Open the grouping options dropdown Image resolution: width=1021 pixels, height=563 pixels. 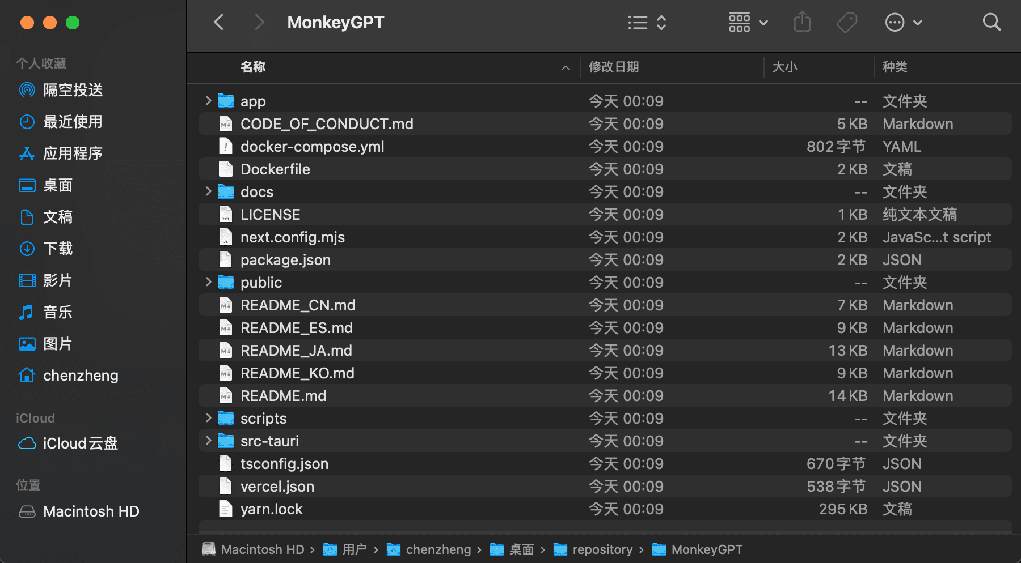pyautogui.click(x=748, y=23)
